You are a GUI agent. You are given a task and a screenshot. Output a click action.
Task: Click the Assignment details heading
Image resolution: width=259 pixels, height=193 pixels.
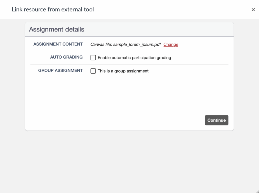point(57,29)
